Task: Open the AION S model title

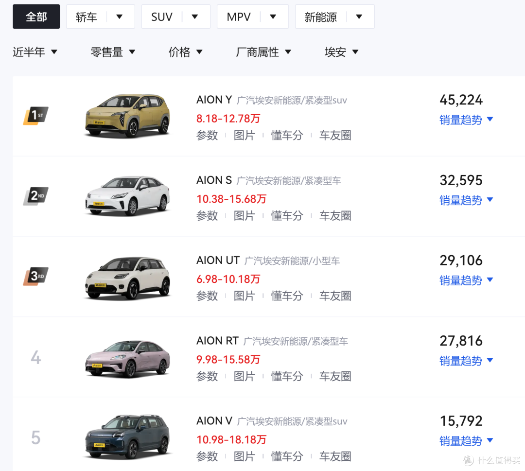Action: coord(214,180)
